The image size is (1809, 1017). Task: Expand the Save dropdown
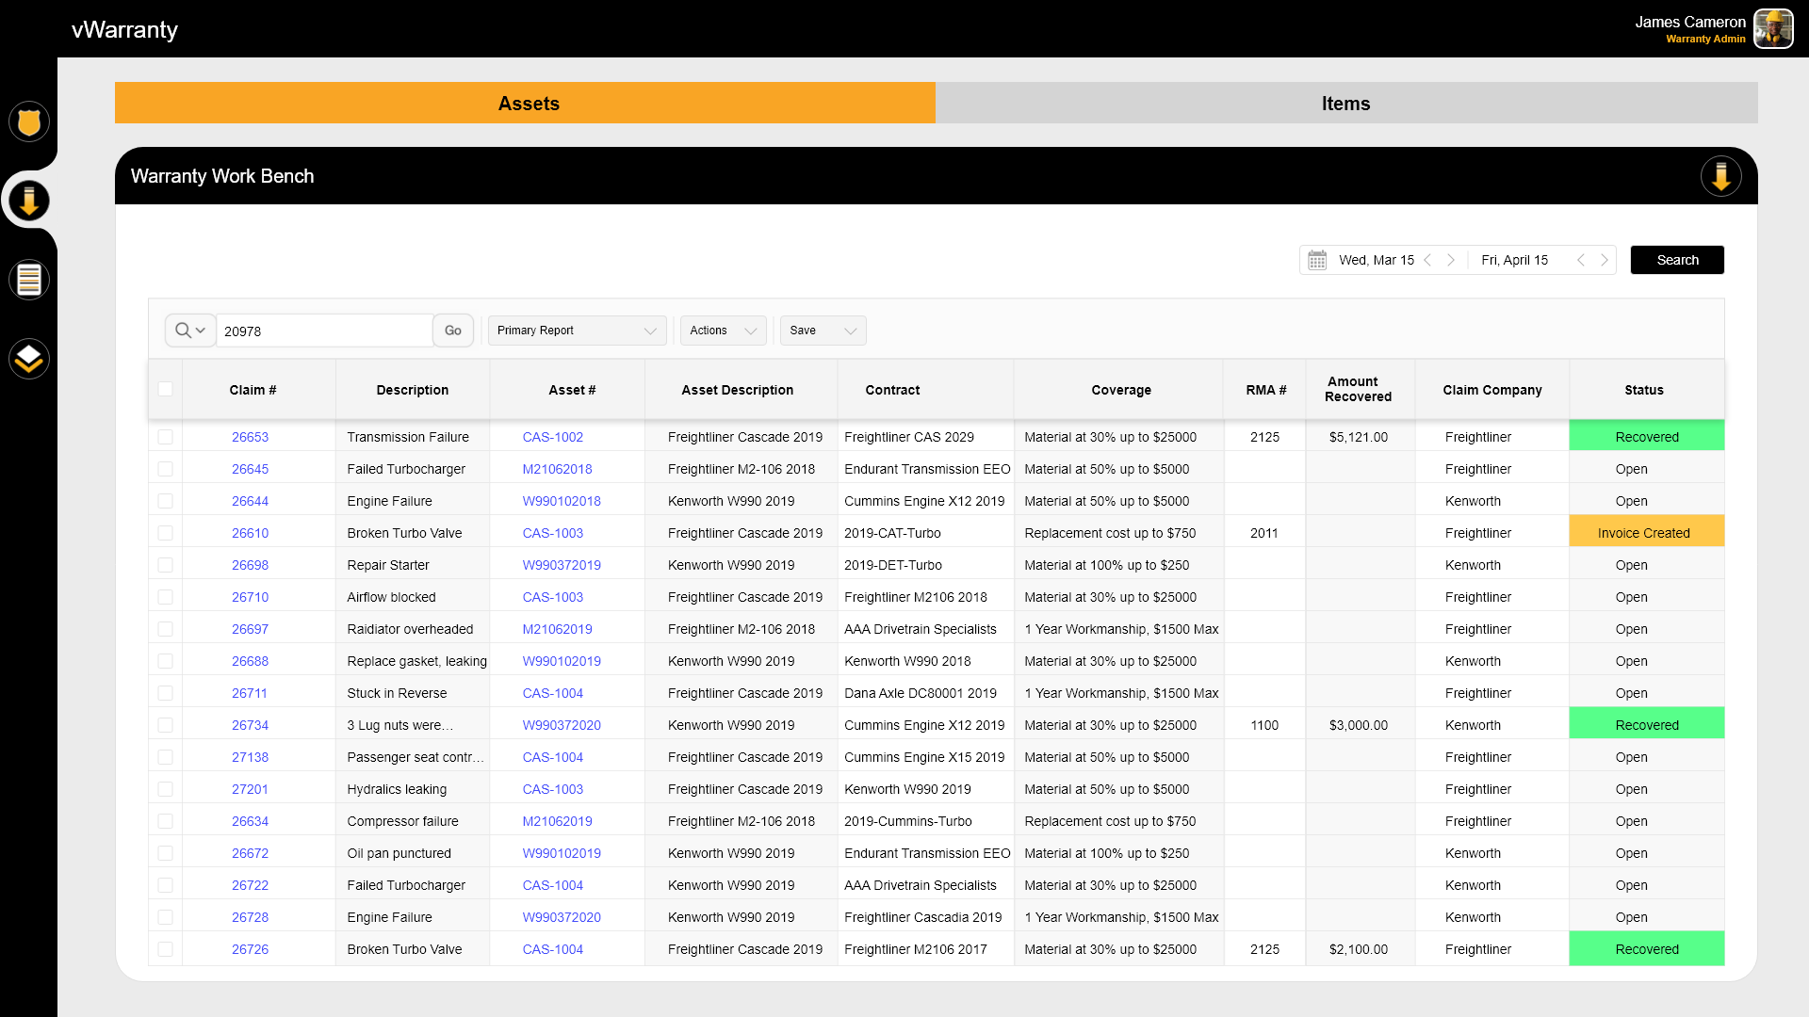pyautogui.click(x=823, y=331)
